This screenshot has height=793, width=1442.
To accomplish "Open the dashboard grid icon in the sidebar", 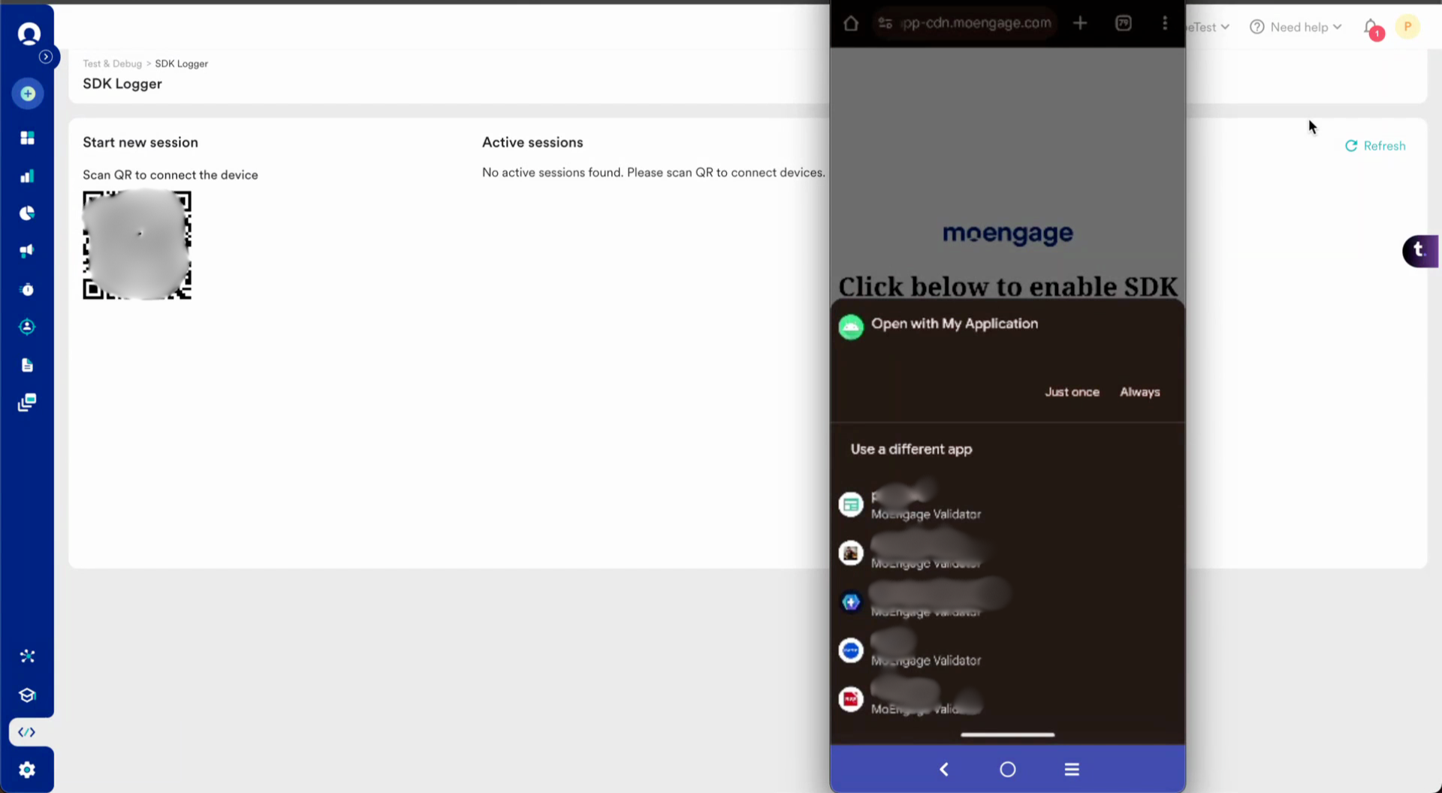I will click(x=28, y=138).
